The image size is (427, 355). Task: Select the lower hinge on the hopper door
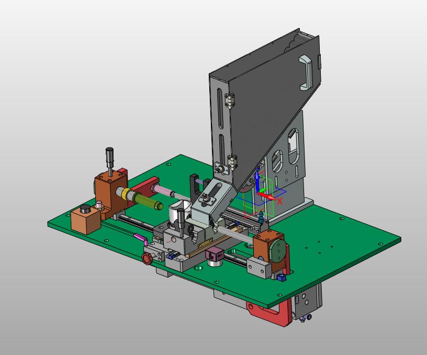(x=232, y=163)
